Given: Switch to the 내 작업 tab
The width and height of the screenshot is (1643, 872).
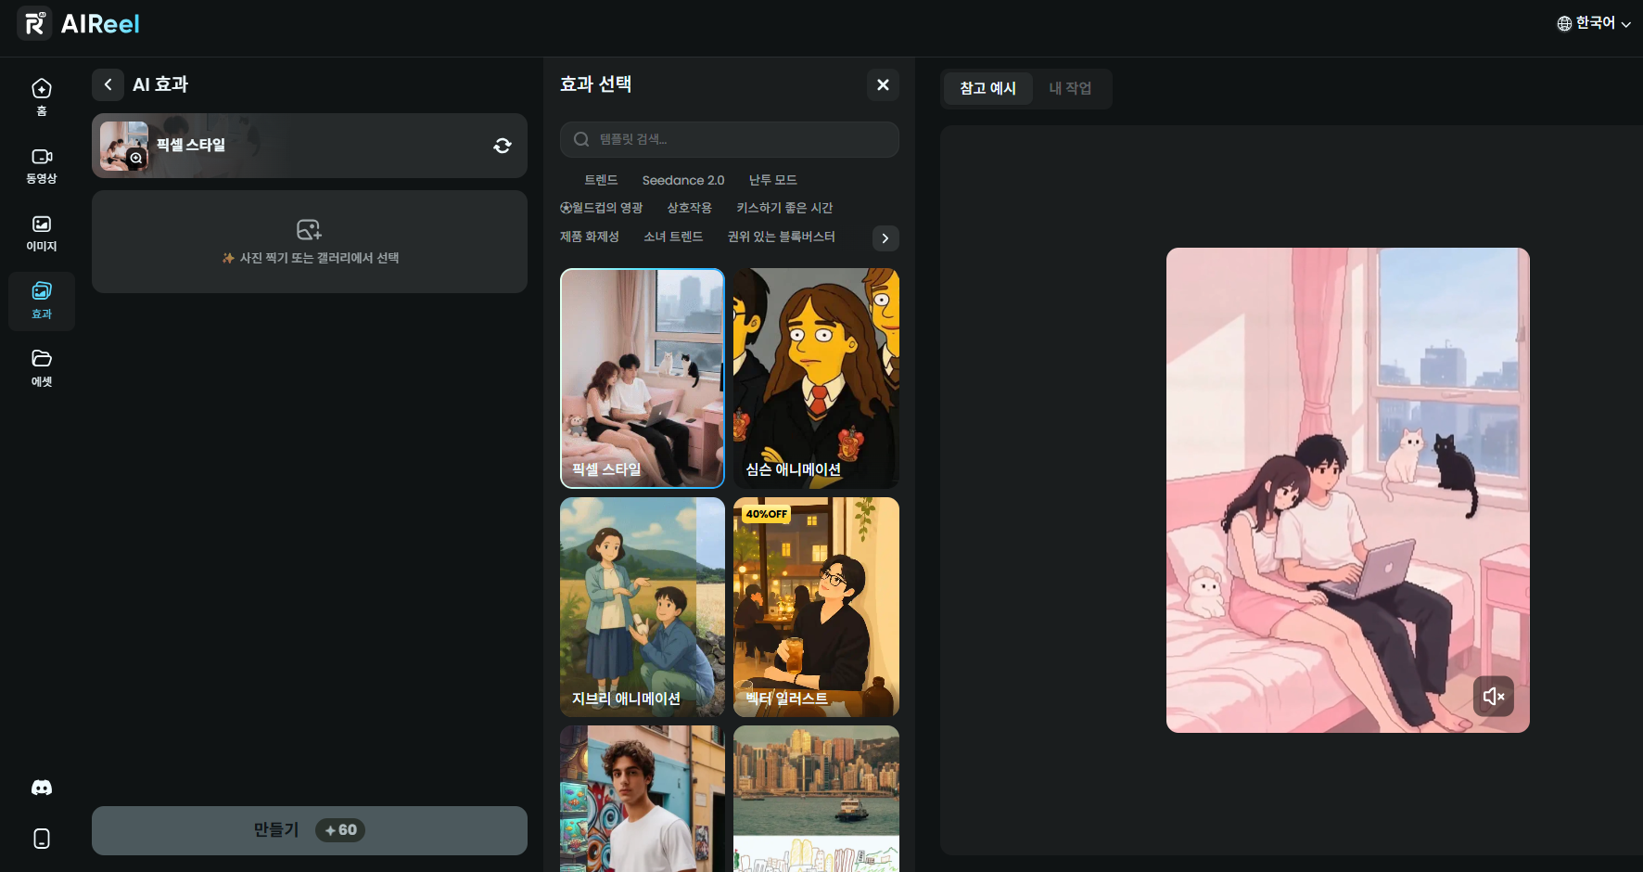Looking at the screenshot, I should point(1070,88).
